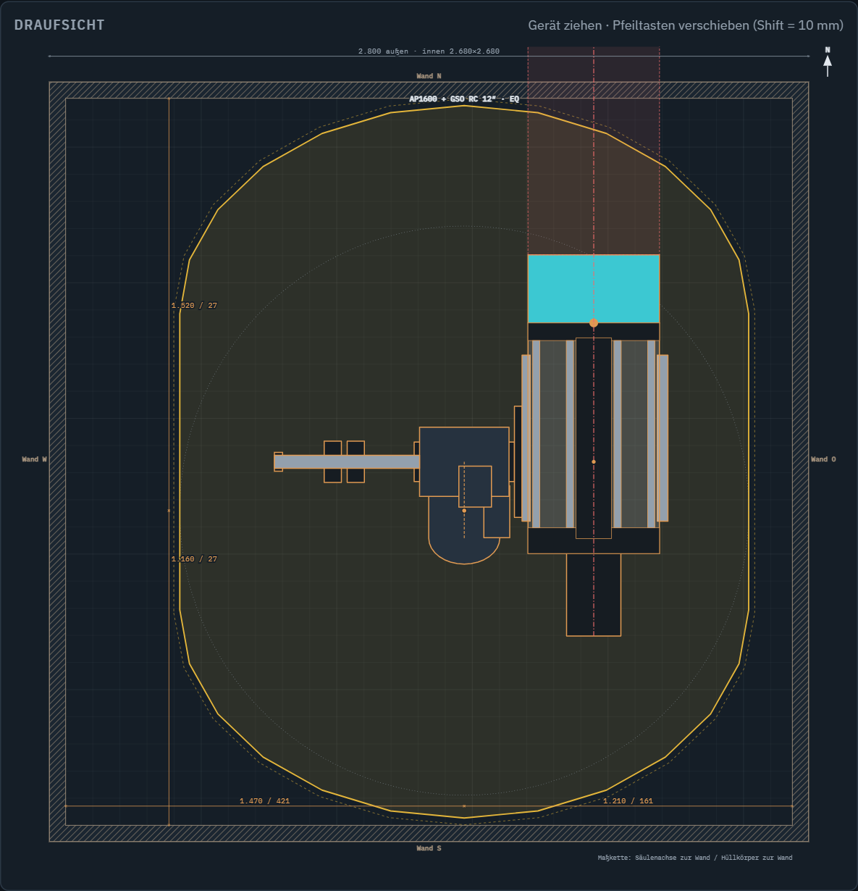Click the '1.470 / 421' dimension value

pyautogui.click(x=264, y=801)
